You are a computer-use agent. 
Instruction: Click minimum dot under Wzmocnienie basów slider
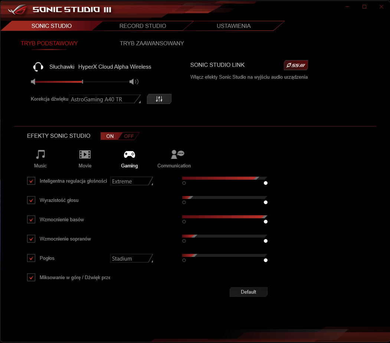[184, 222]
